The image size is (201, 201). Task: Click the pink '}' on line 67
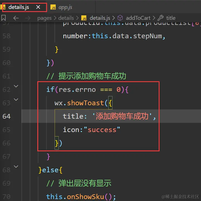point(48,157)
